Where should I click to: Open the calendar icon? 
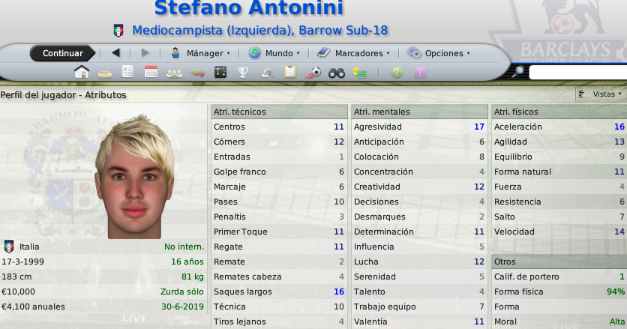tap(151, 72)
